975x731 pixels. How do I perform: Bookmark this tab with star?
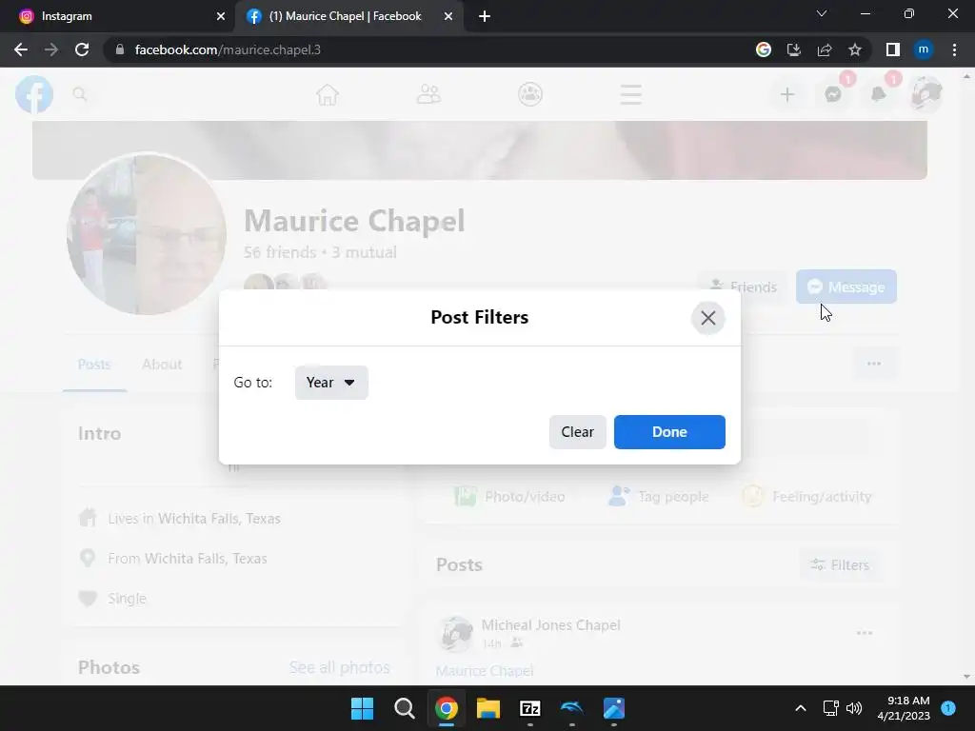pos(855,49)
